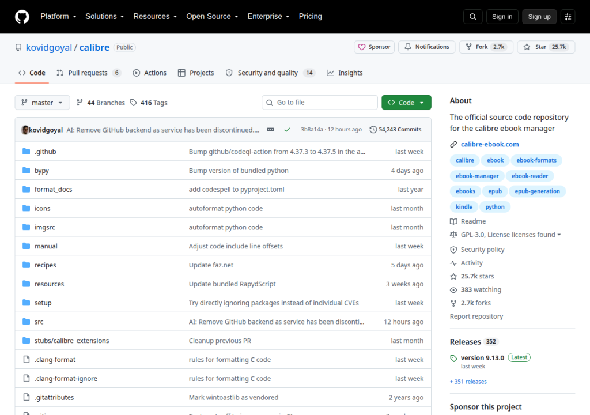Open the recipes folder

(x=45, y=265)
